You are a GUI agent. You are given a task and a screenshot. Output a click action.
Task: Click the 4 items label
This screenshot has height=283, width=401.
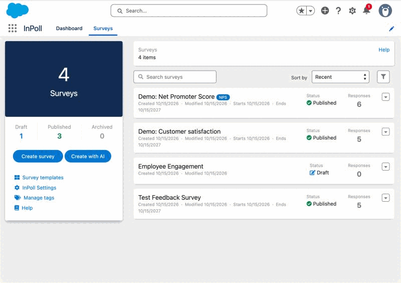pyautogui.click(x=147, y=57)
